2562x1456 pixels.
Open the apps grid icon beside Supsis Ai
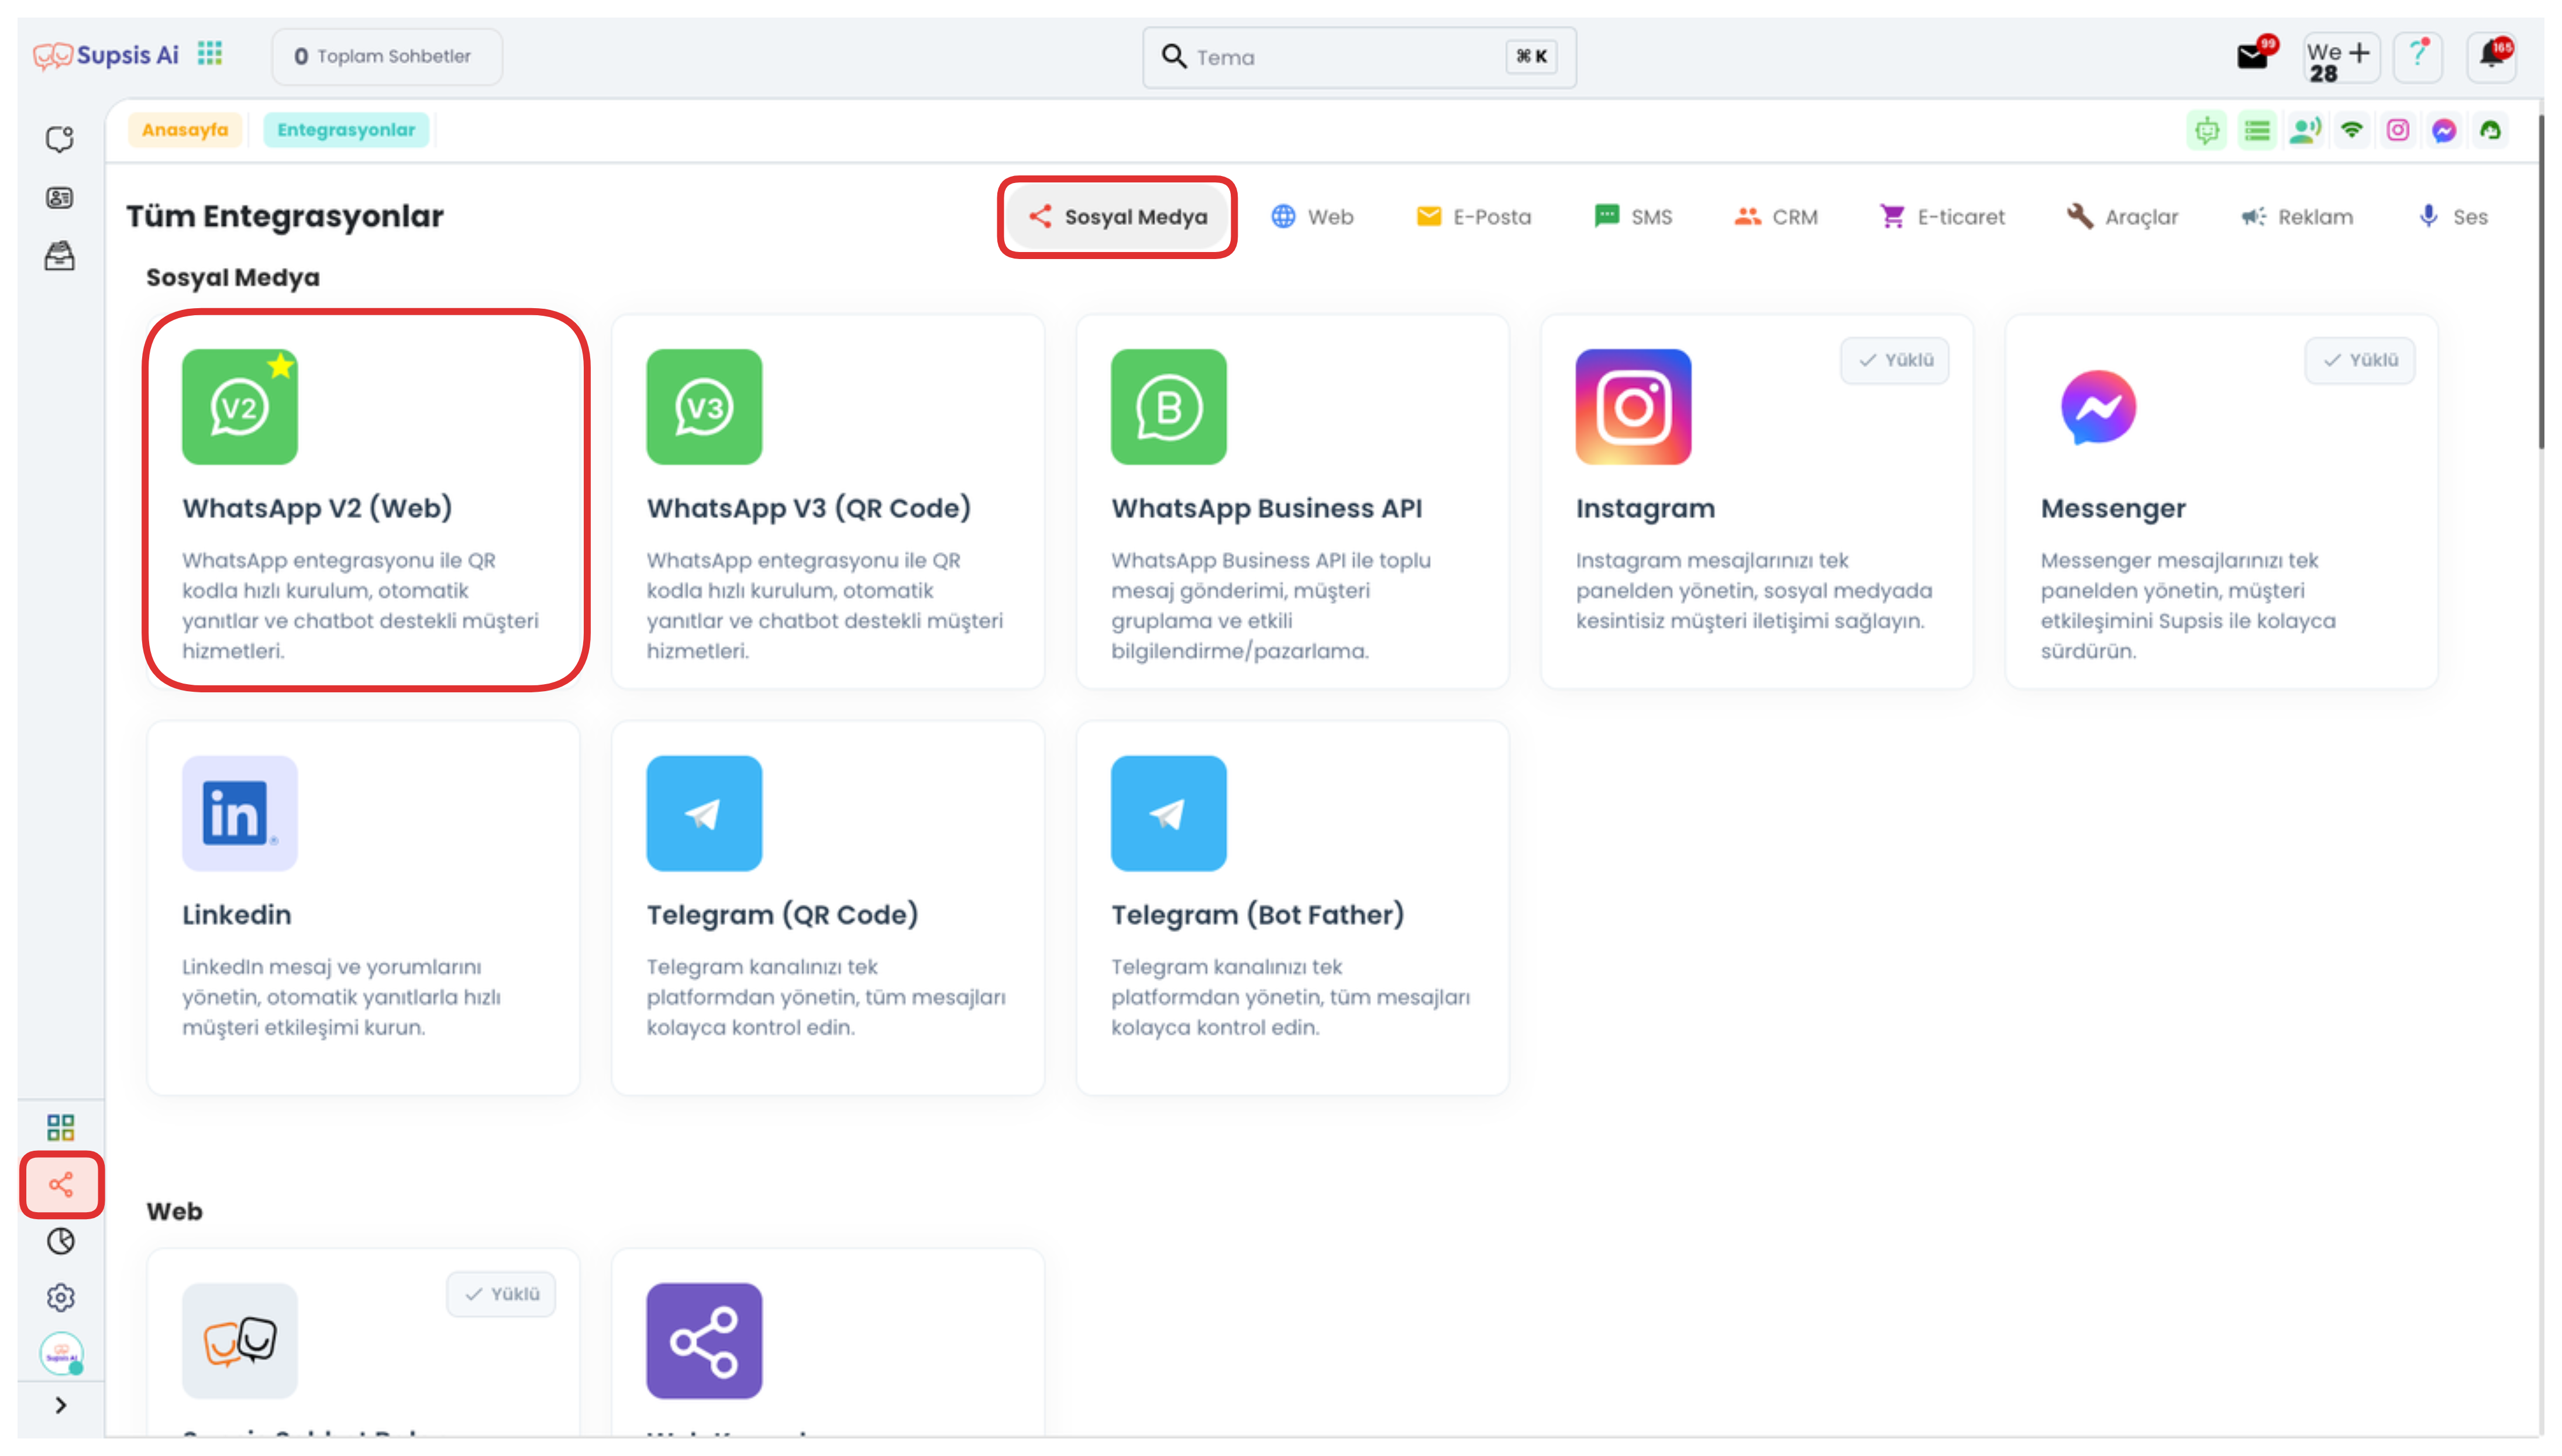209,54
